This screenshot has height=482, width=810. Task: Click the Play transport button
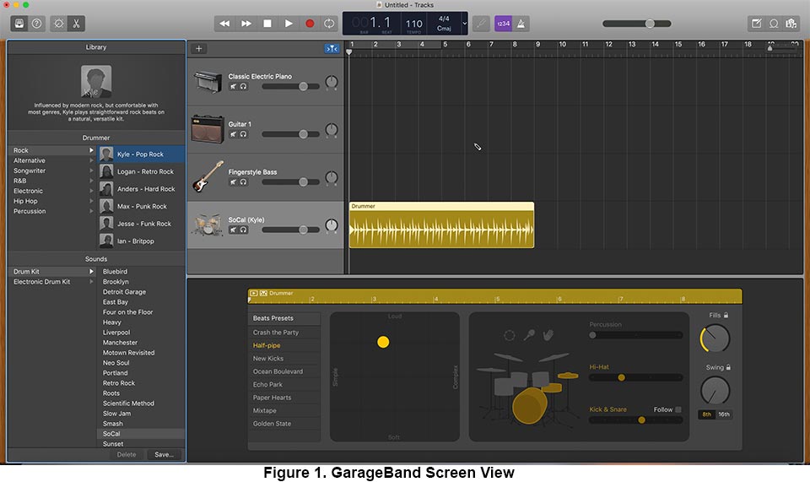coord(289,24)
